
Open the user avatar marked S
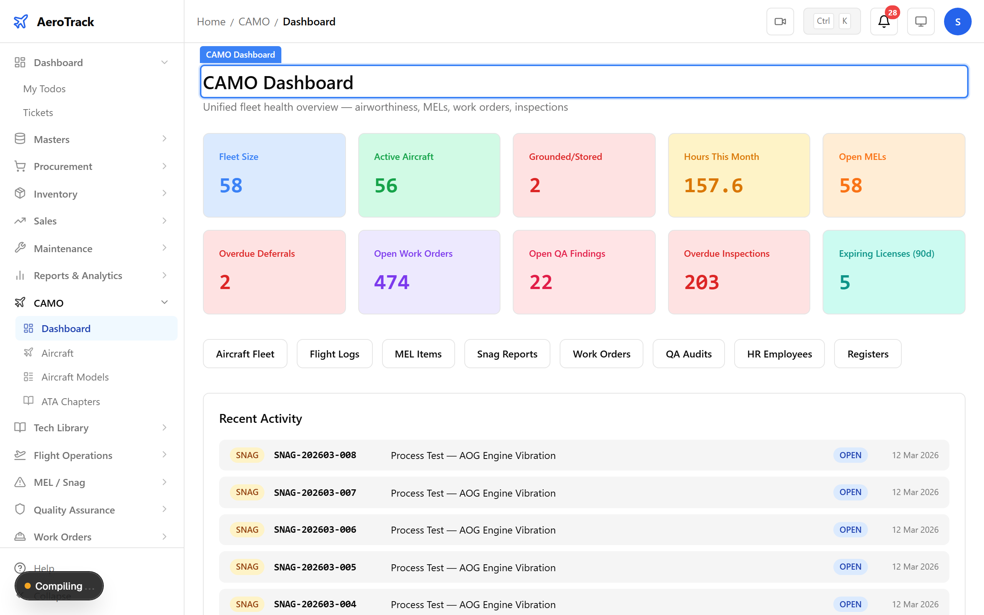[x=957, y=21]
